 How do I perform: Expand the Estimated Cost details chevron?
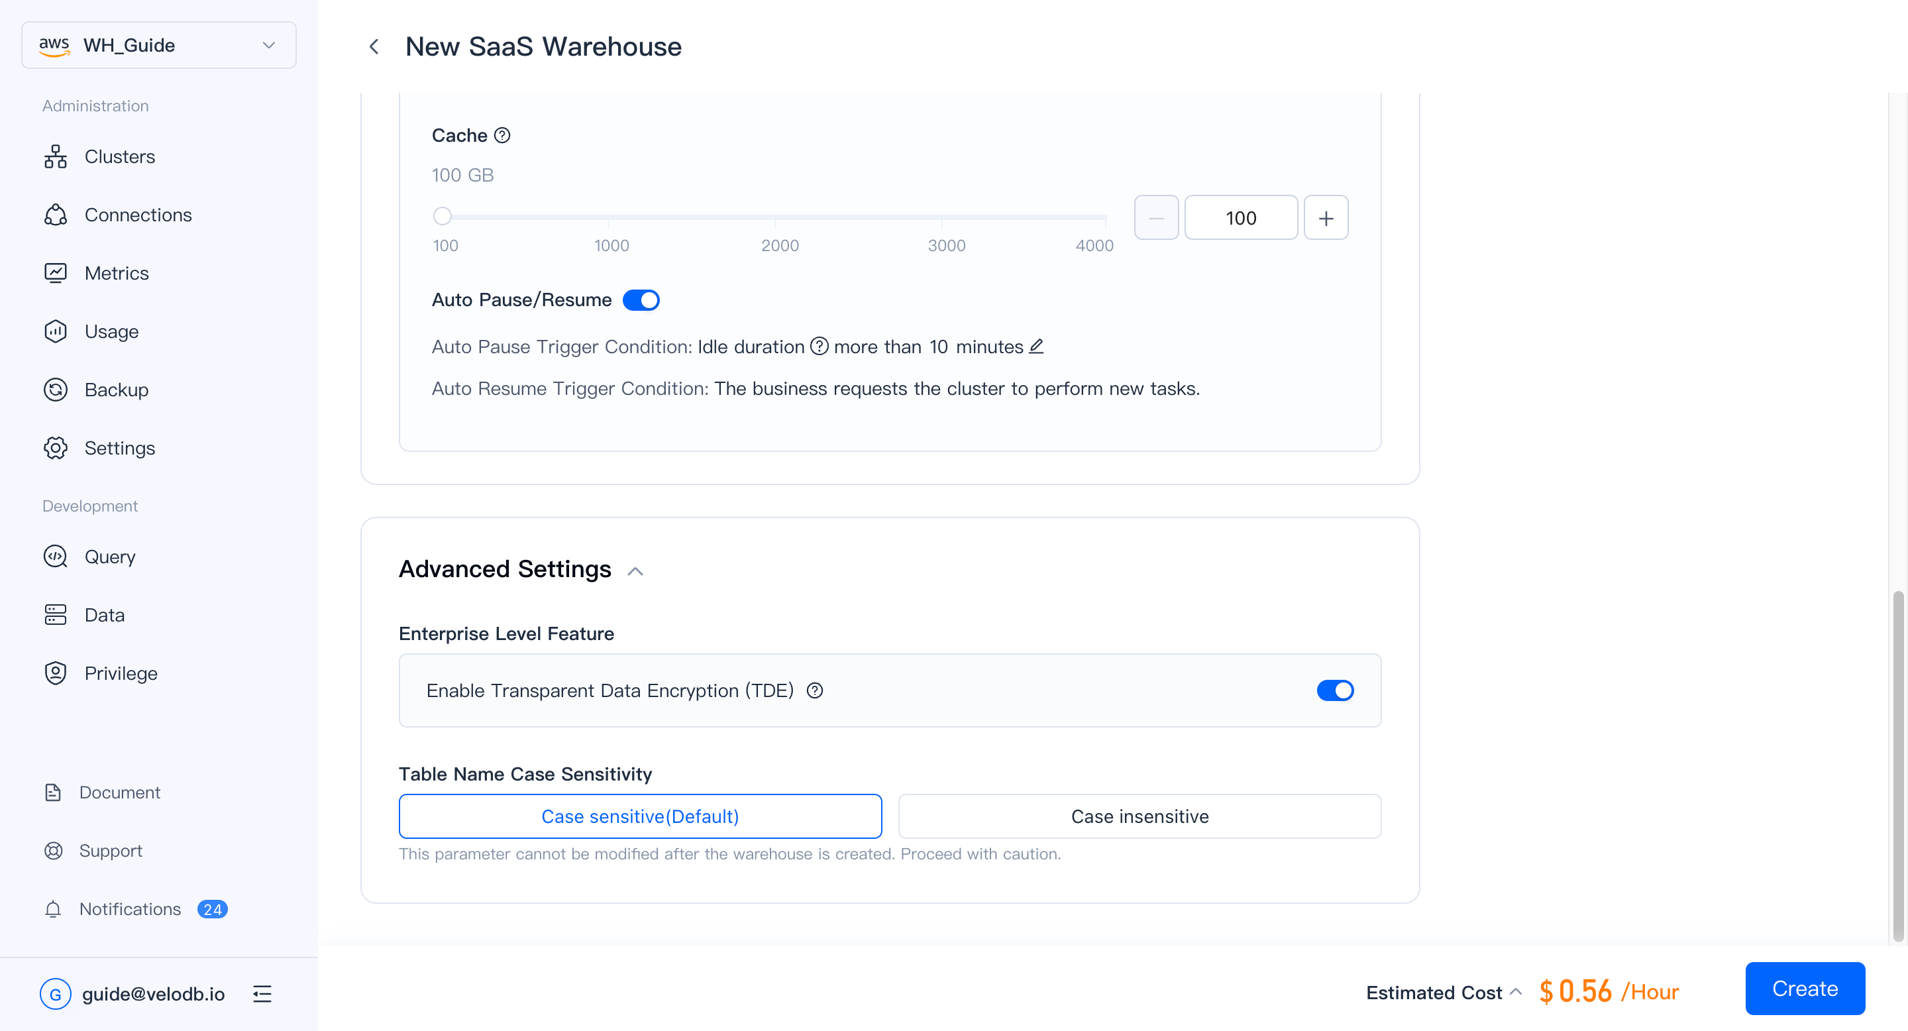[1515, 992]
